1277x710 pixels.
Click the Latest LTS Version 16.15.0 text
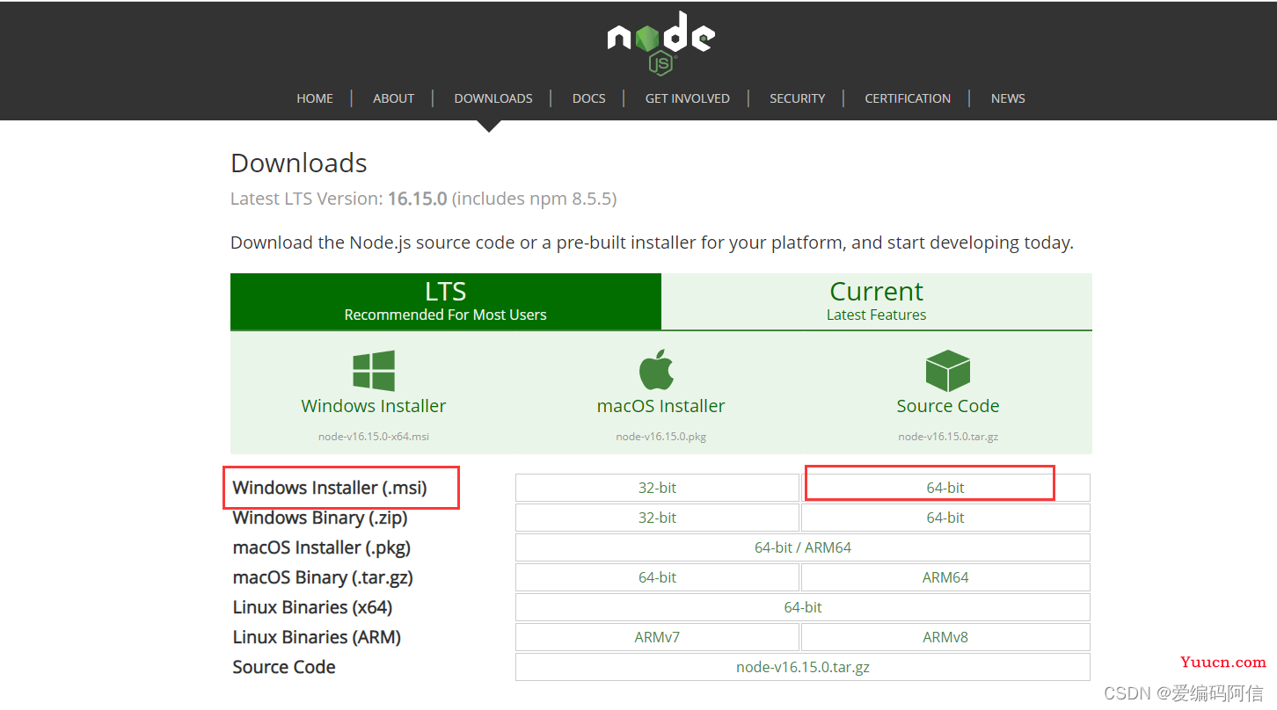click(423, 199)
